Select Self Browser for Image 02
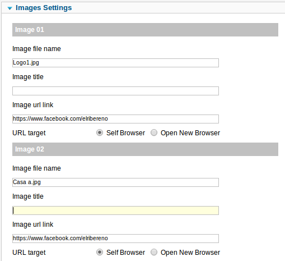The width and height of the screenshot is (285, 261). tap(100, 252)
